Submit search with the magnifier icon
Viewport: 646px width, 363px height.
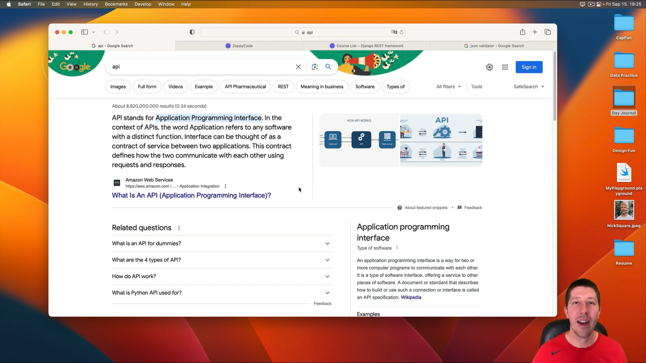[328, 67]
